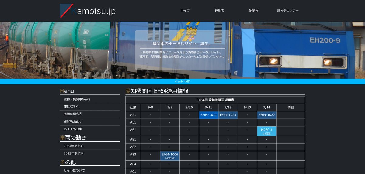Click the A21 row label
This screenshot has height=174, width=365.
point(133,115)
